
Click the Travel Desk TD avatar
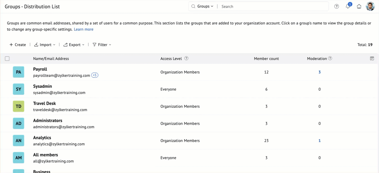19,106
